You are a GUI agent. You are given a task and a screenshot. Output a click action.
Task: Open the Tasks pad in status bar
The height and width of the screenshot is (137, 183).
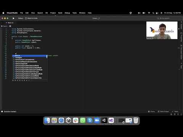[x=175, y=112]
